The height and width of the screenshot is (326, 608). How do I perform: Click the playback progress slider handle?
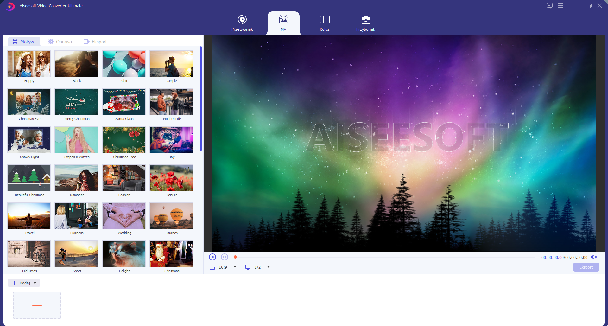[x=235, y=257]
